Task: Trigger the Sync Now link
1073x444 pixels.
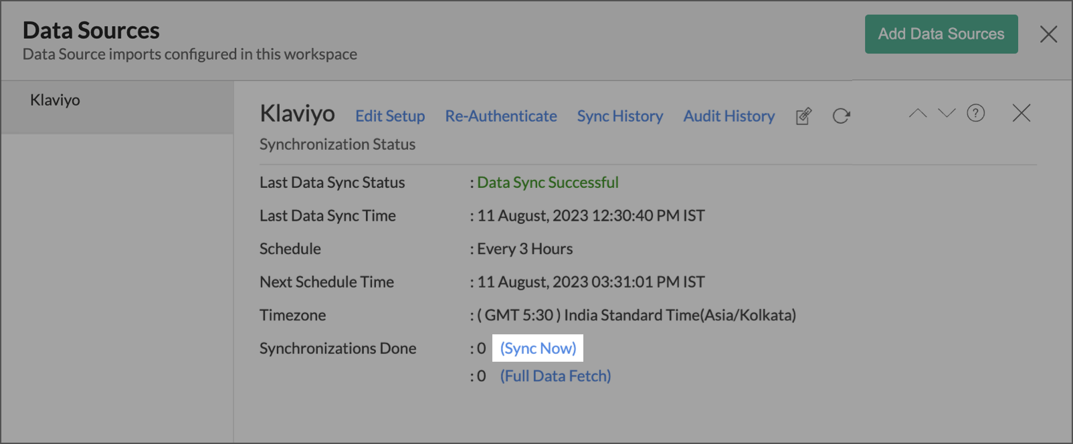Action: (x=538, y=348)
